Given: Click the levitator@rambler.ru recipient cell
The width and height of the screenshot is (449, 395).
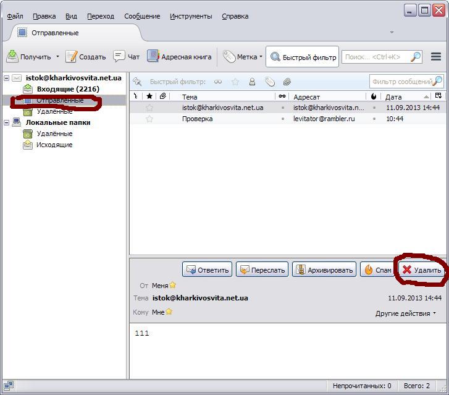Looking at the screenshot, I should (324, 119).
